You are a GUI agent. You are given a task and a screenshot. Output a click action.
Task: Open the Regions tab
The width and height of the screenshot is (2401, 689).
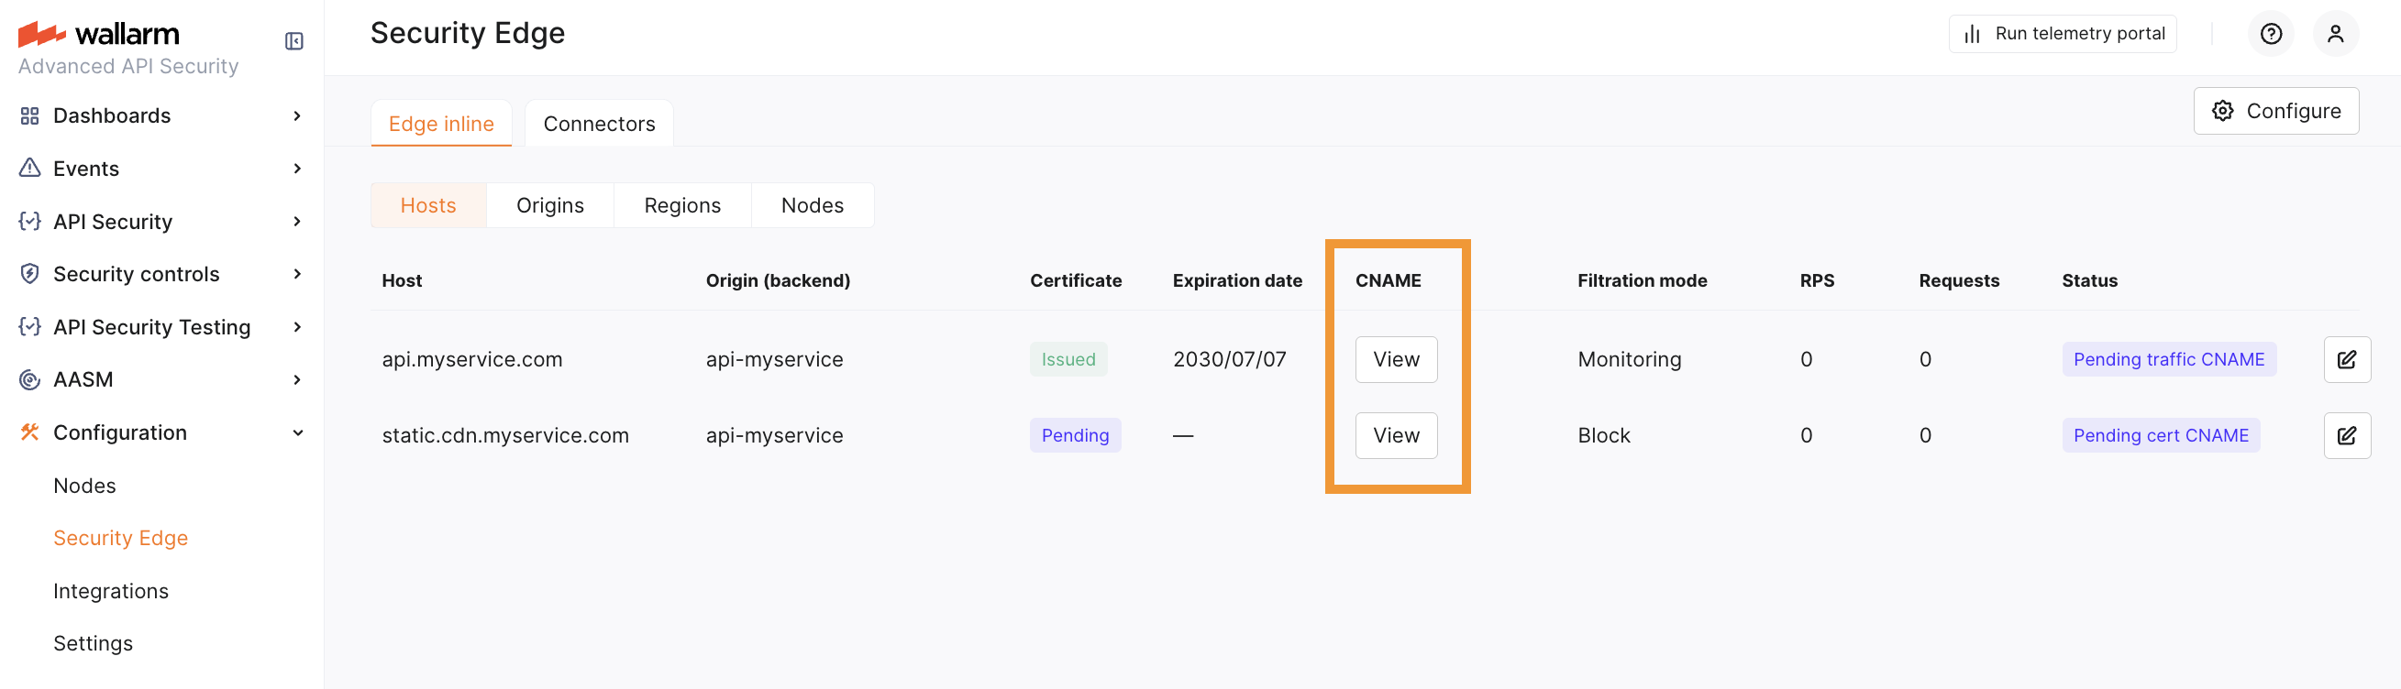pyautogui.click(x=682, y=206)
